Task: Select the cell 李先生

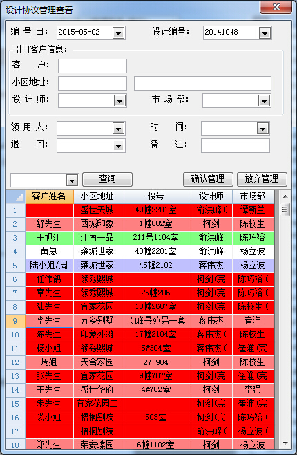Action: pos(49,321)
